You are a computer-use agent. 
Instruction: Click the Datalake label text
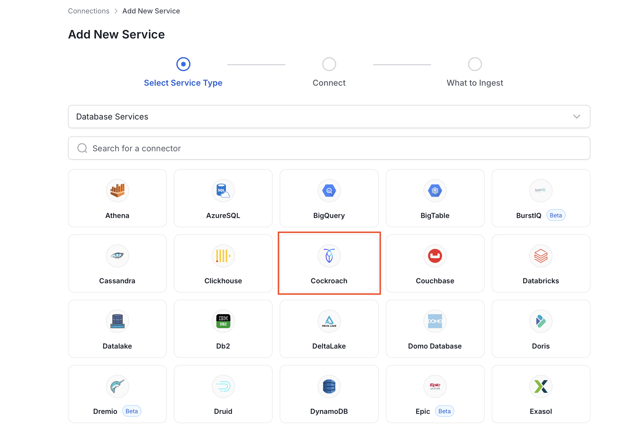(x=117, y=346)
